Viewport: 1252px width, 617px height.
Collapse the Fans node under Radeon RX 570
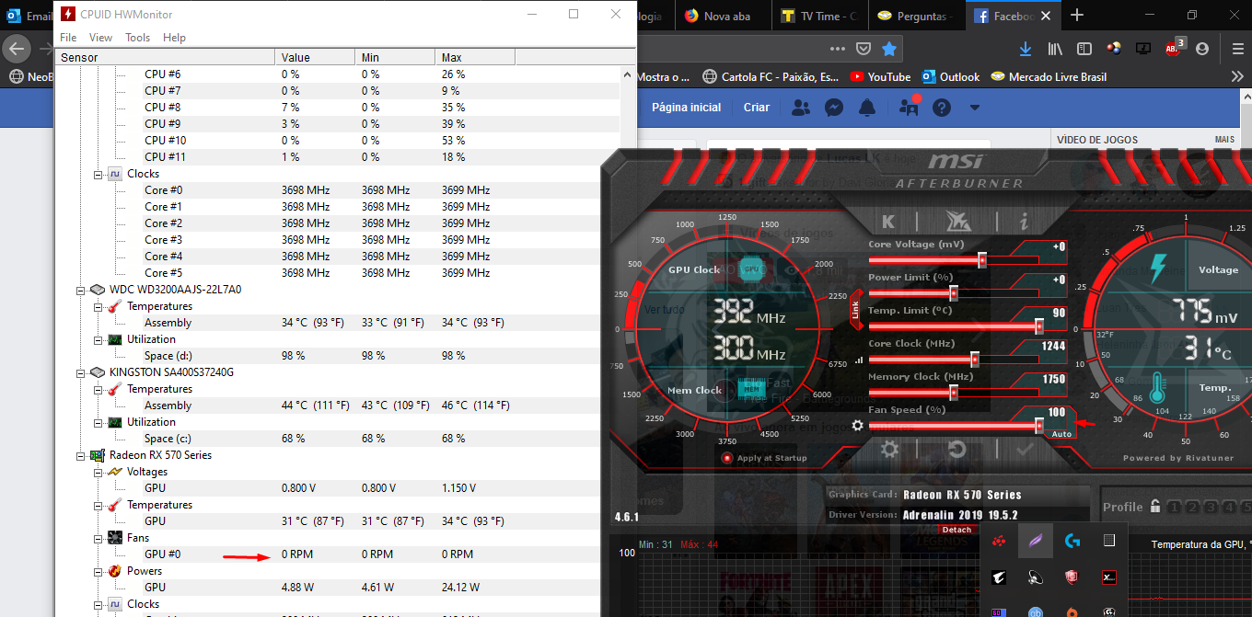(99, 538)
